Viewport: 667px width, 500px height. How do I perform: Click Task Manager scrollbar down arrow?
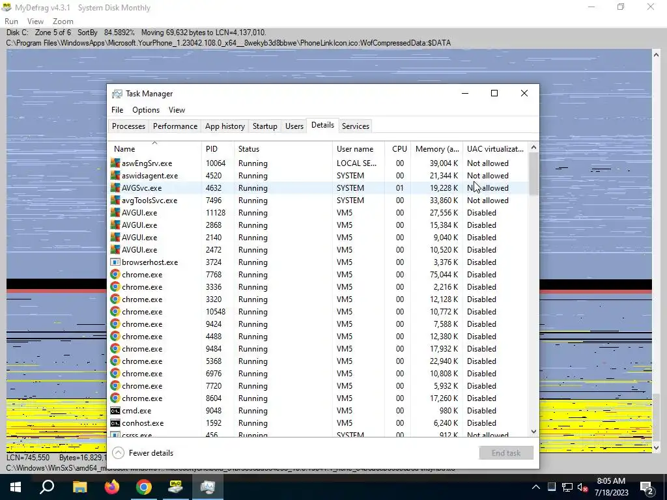coord(534,432)
